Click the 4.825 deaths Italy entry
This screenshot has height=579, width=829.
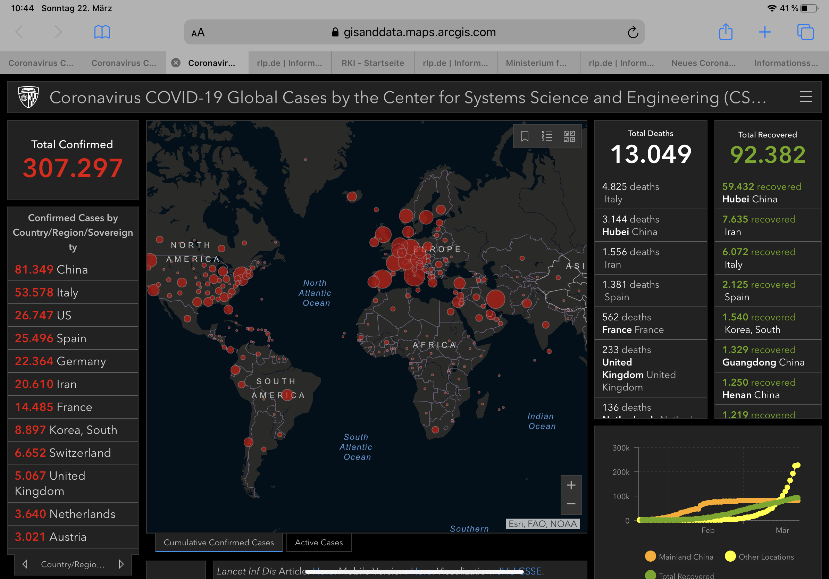(x=651, y=193)
